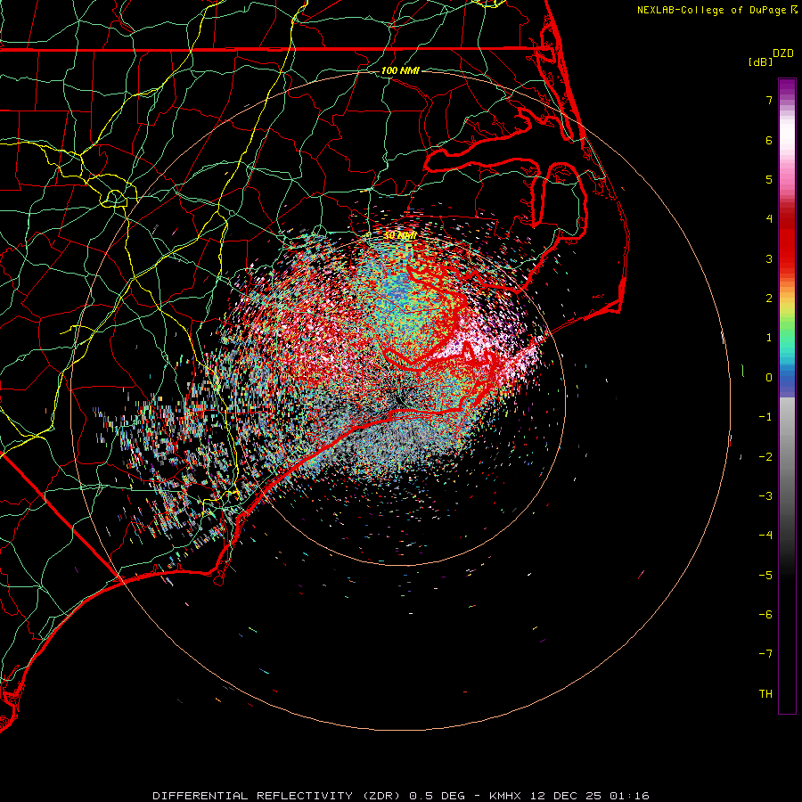Click the -6 dB scale value

765,615
